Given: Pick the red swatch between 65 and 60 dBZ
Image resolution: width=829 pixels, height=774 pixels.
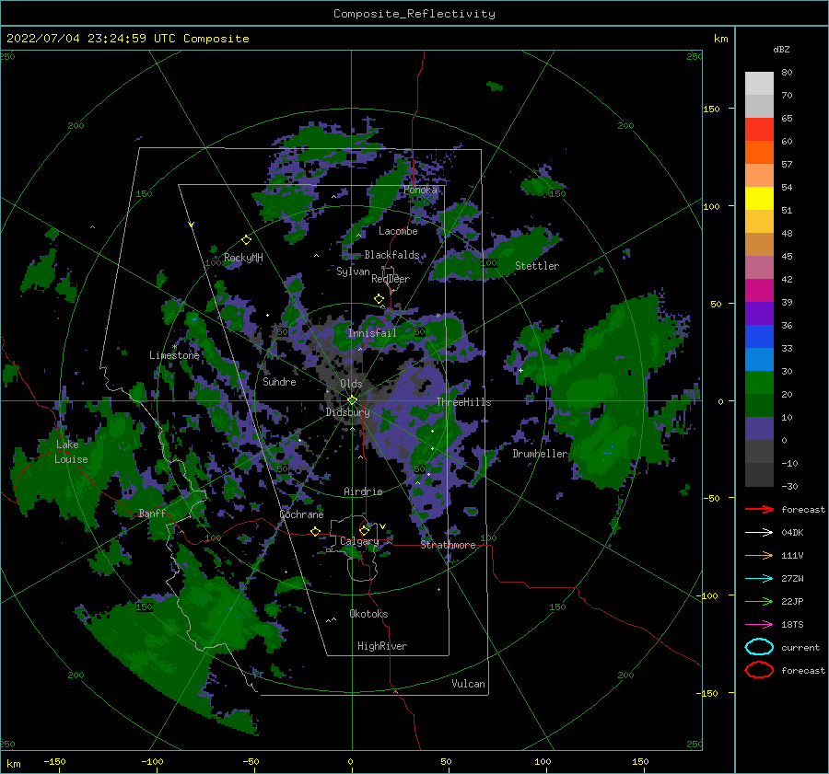Looking at the screenshot, I should pos(759,130).
